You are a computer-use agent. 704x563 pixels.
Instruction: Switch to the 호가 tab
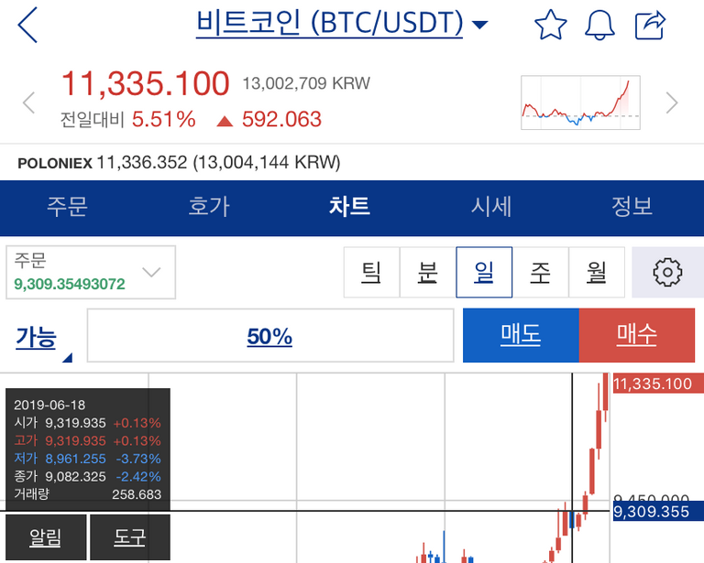click(208, 206)
